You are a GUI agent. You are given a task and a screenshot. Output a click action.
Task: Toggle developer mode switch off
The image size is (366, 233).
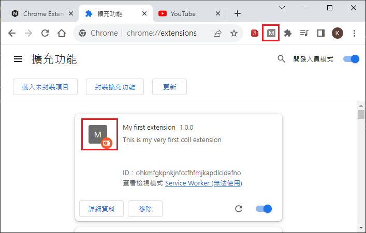click(x=351, y=59)
